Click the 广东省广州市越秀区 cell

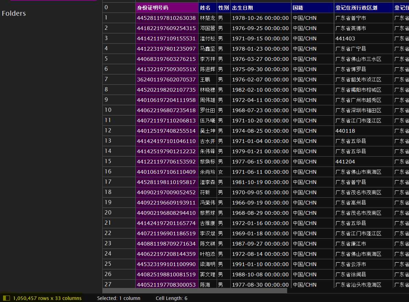363,100
